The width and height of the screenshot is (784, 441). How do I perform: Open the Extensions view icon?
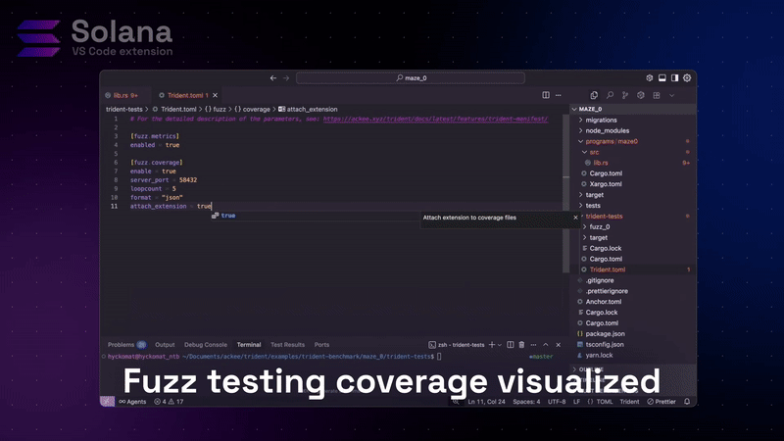coord(655,95)
